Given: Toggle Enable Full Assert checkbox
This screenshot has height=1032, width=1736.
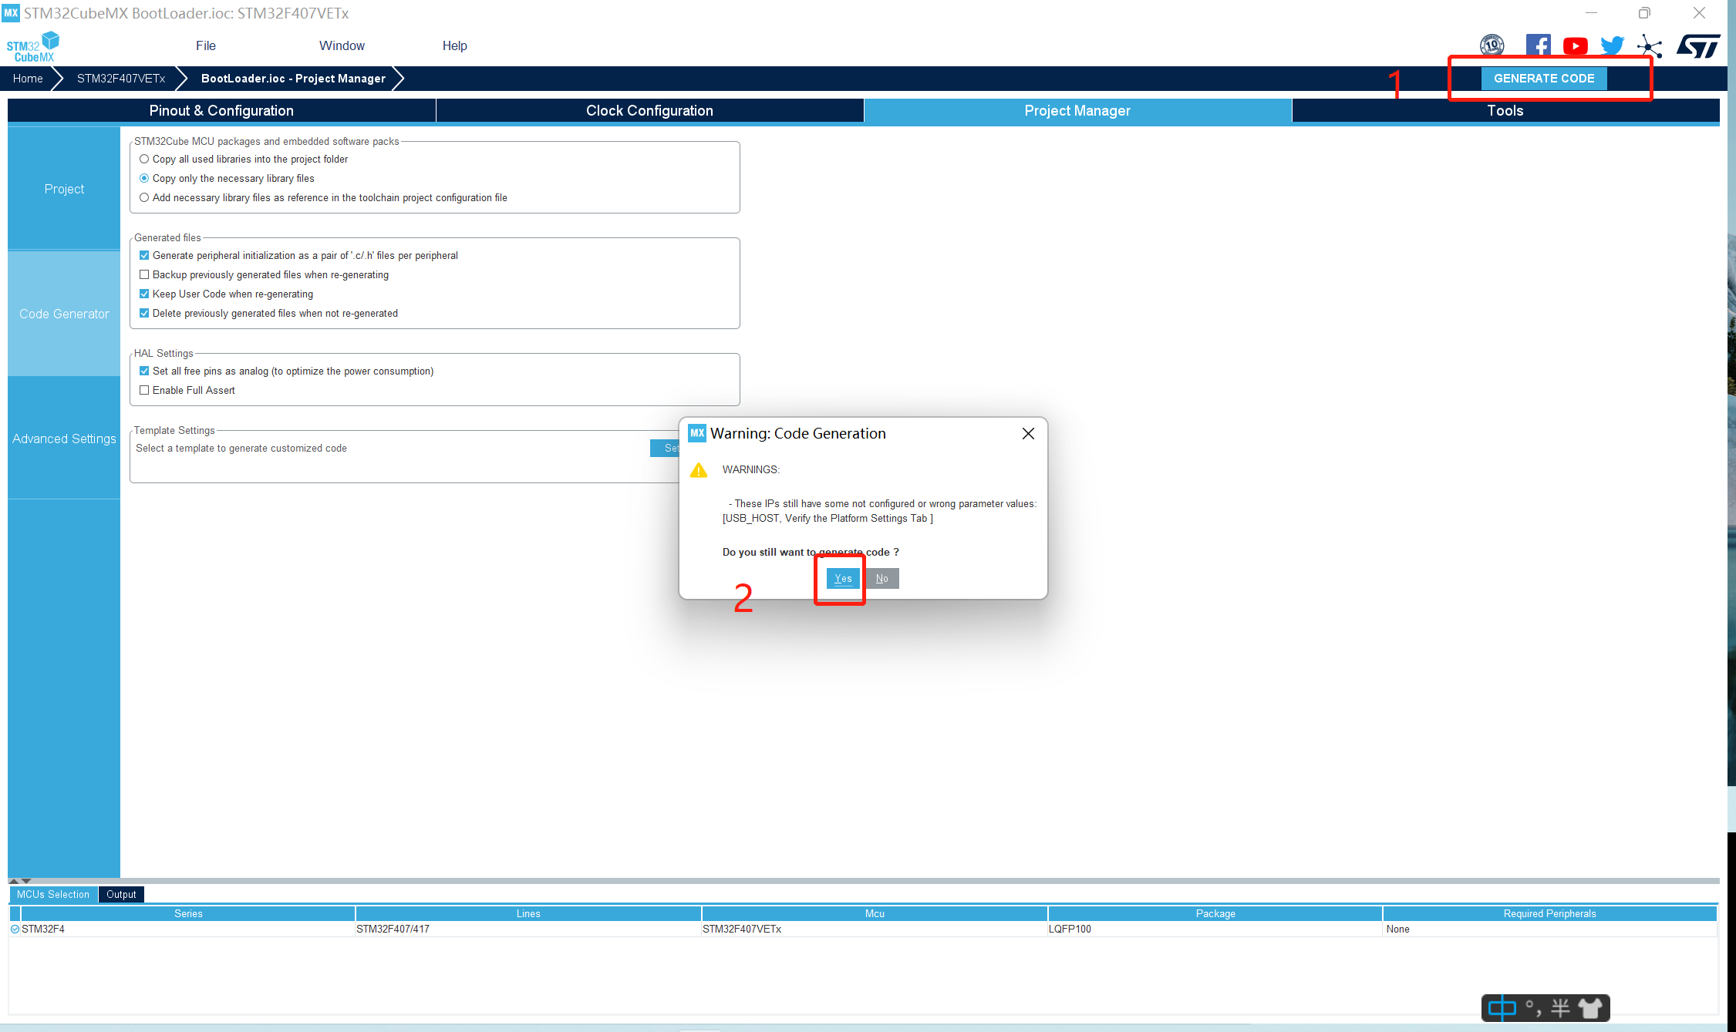Looking at the screenshot, I should point(144,390).
